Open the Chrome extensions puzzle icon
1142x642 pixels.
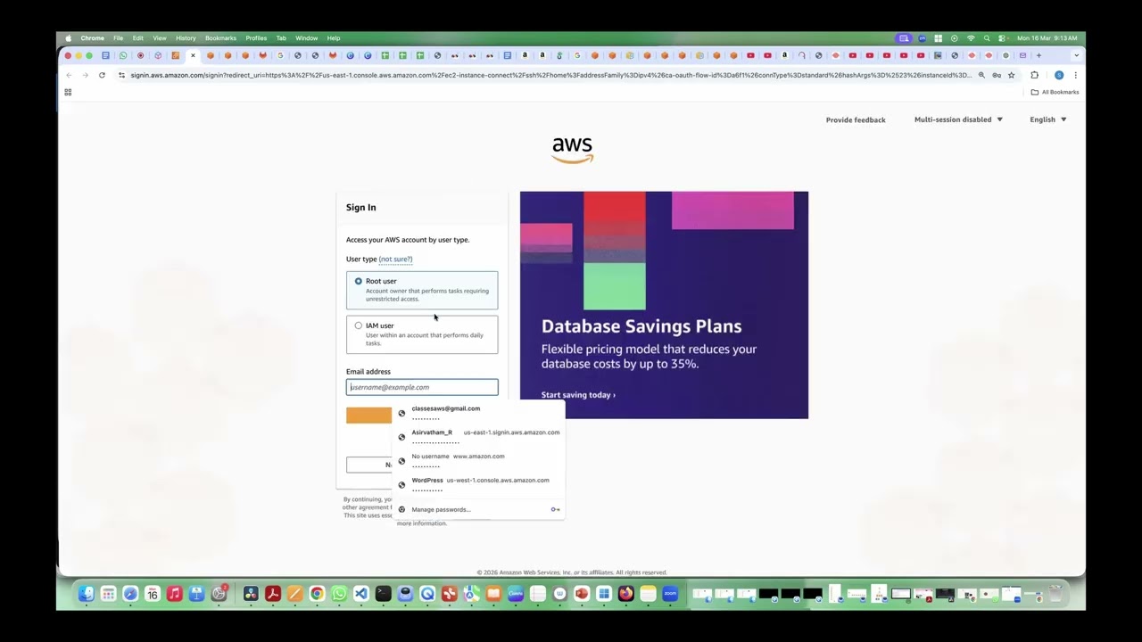pyautogui.click(x=1034, y=75)
